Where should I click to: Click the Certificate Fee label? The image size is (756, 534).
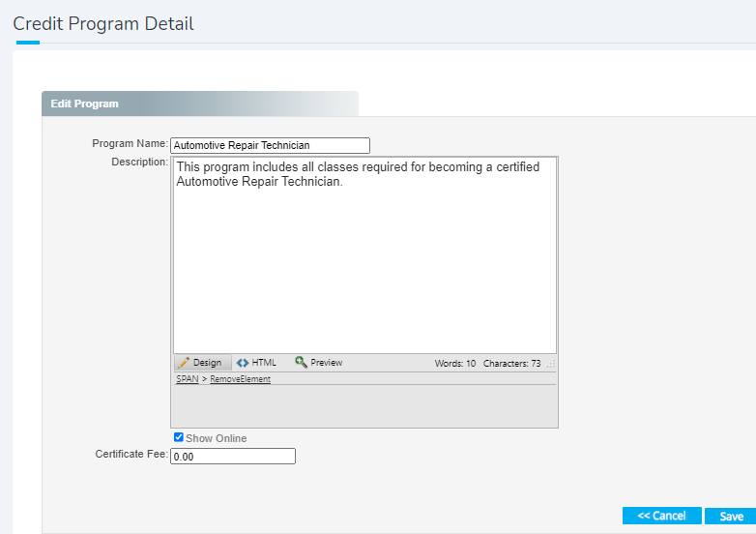(x=131, y=454)
